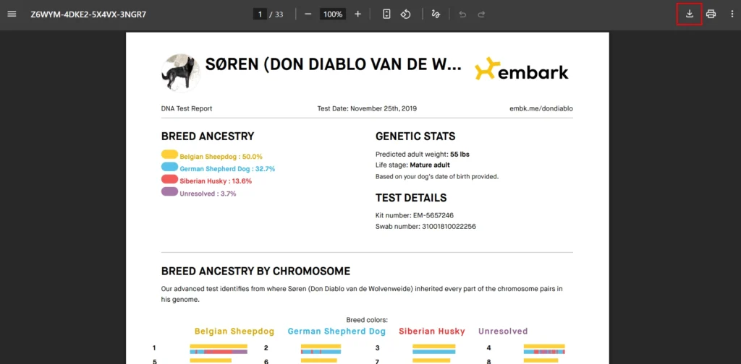Print the DNA test report
This screenshot has width=741, height=364.
pos(711,14)
